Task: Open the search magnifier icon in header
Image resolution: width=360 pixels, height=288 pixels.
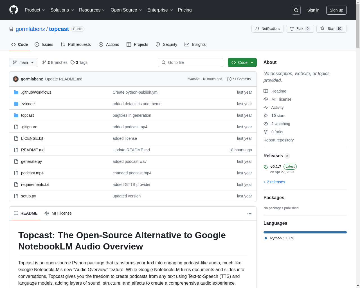Action: coord(296,10)
